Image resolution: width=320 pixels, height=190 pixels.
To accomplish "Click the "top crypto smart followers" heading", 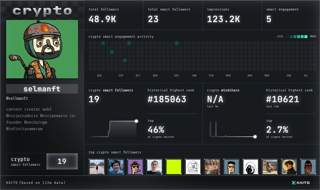I will [x=115, y=152].
